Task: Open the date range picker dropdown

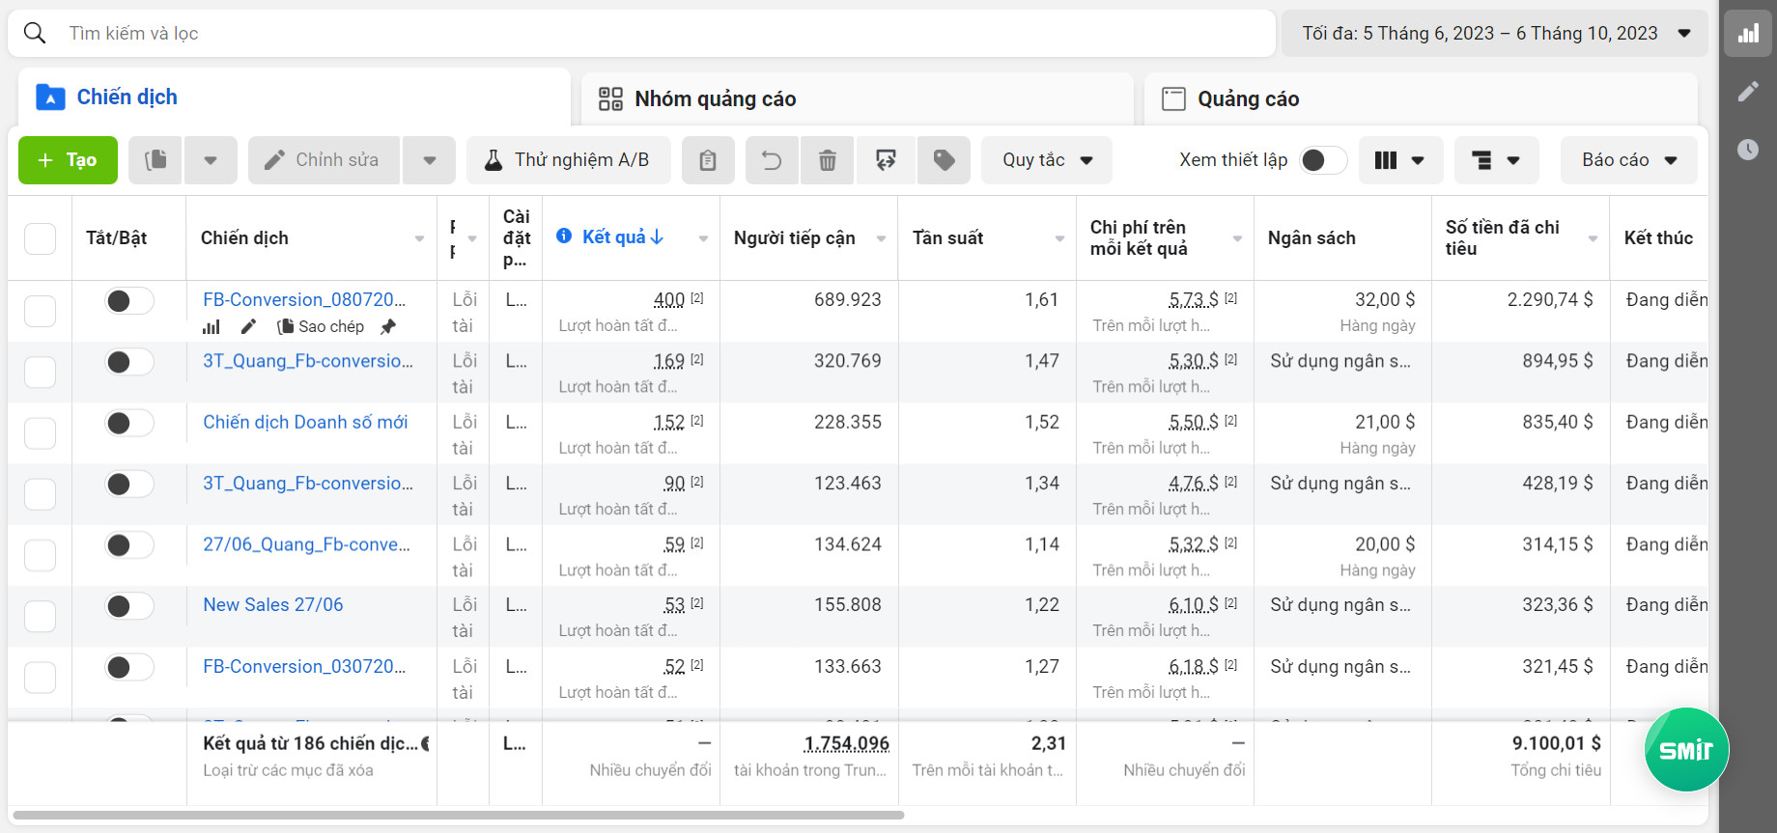Action: pyautogui.click(x=1495, y=34)
